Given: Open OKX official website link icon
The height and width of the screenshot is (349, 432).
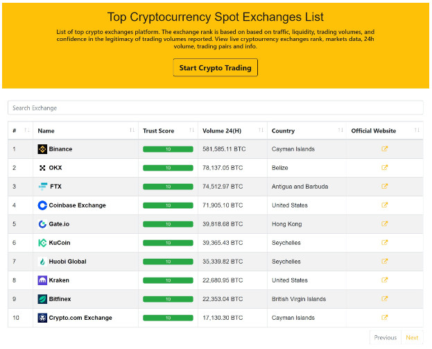Looking at the screenshot, I should point(384,168).
